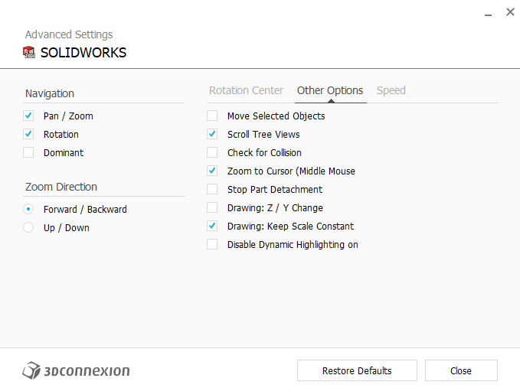Toggle Drawing: Z / Y Change checkbox
The image size is (520, 388).
212,207
